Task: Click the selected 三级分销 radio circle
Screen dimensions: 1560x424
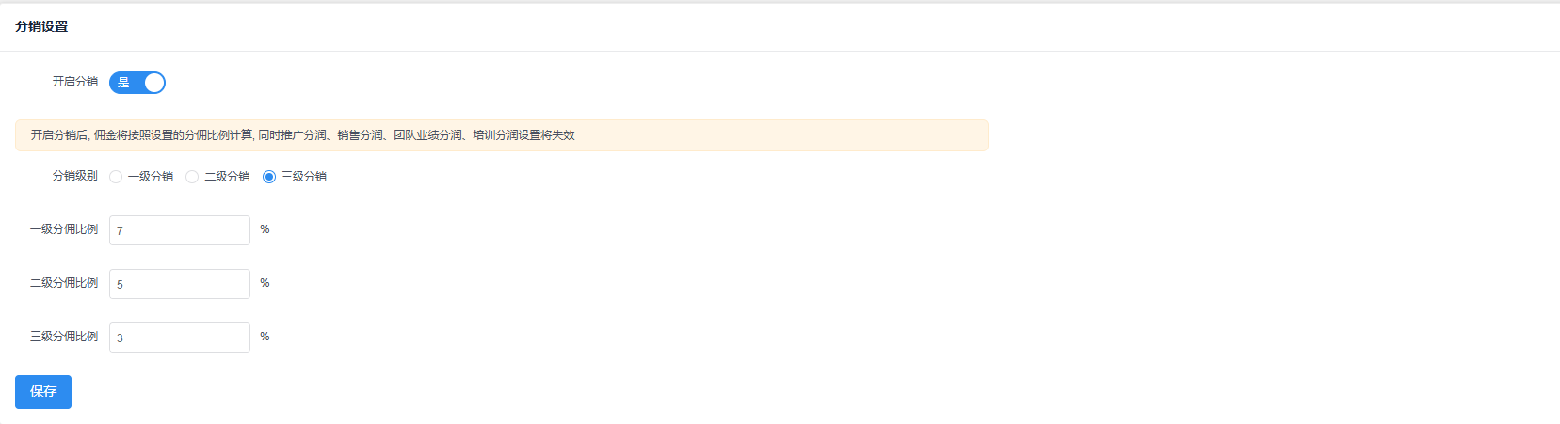Action: [x=269, y=177]
